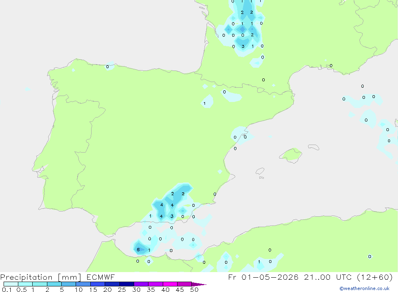Select the 0.5–1 mm legend swatch

(x=25, y=284)
